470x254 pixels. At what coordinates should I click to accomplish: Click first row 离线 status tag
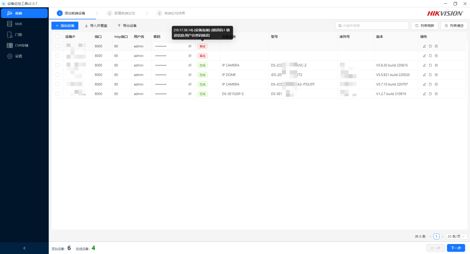[202, 47]
